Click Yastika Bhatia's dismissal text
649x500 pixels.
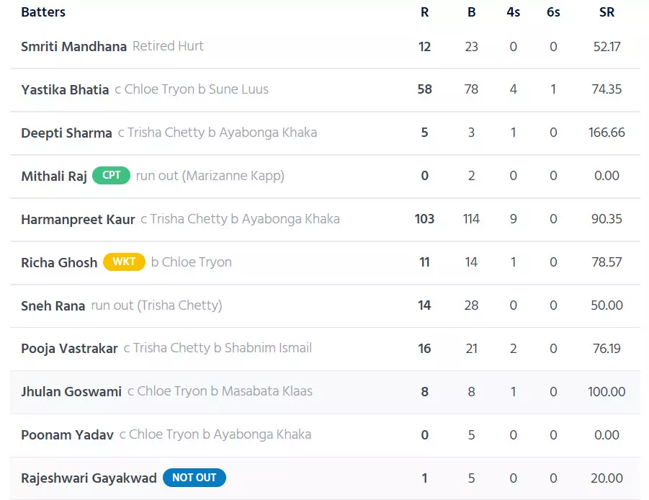pyautogui.click(x=191, y=89)
